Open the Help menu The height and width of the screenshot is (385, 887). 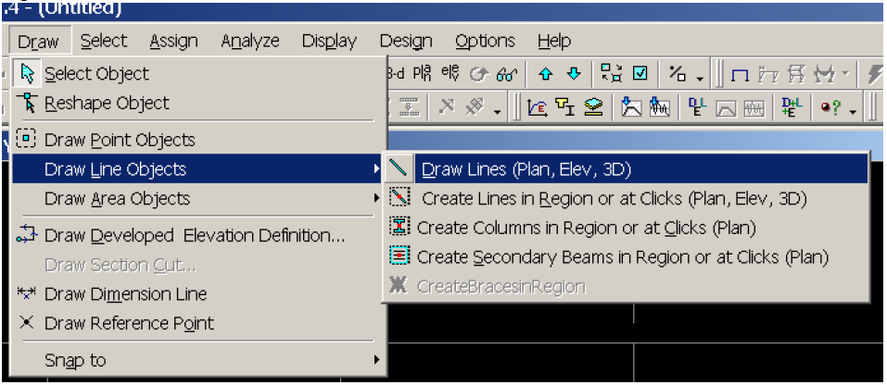click(x=554, y=42)
